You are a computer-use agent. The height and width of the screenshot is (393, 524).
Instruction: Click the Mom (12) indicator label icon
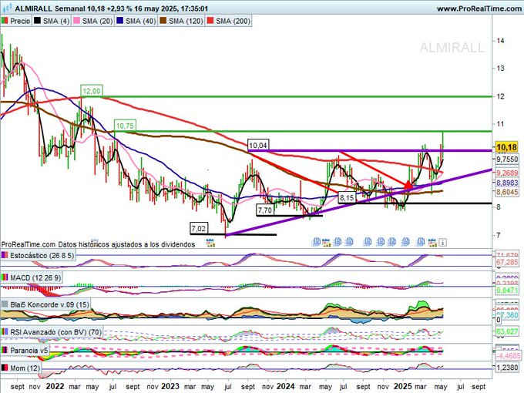pyautogui.click(x=5, y=368)
